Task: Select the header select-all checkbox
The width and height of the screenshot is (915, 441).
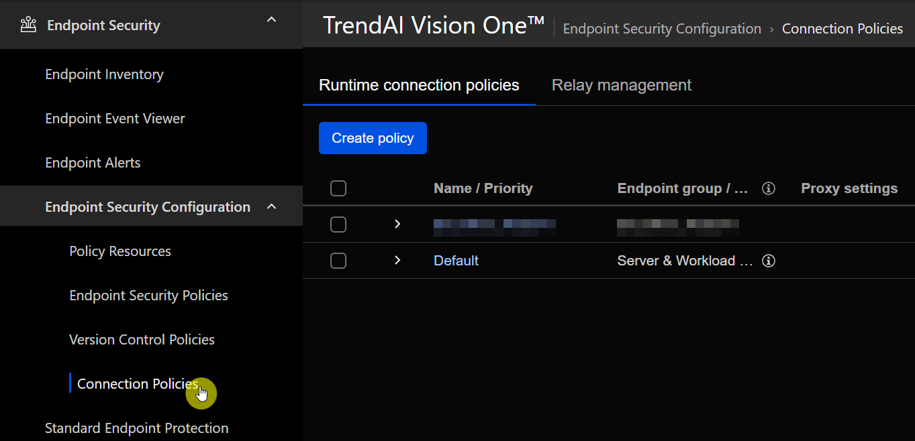Action: [x=338, y=188]
